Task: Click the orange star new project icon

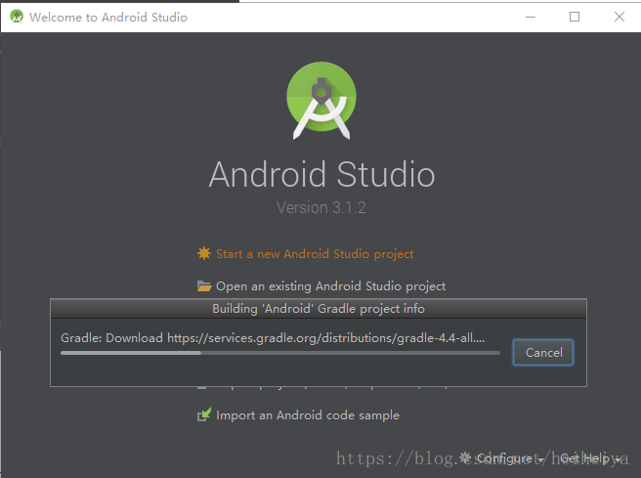Action: tap(204, 253)
